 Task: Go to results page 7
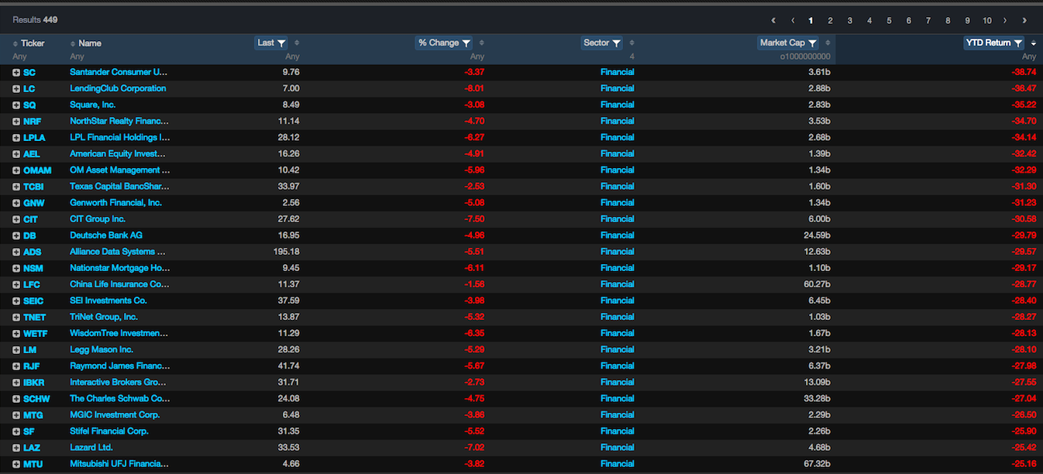928,21
